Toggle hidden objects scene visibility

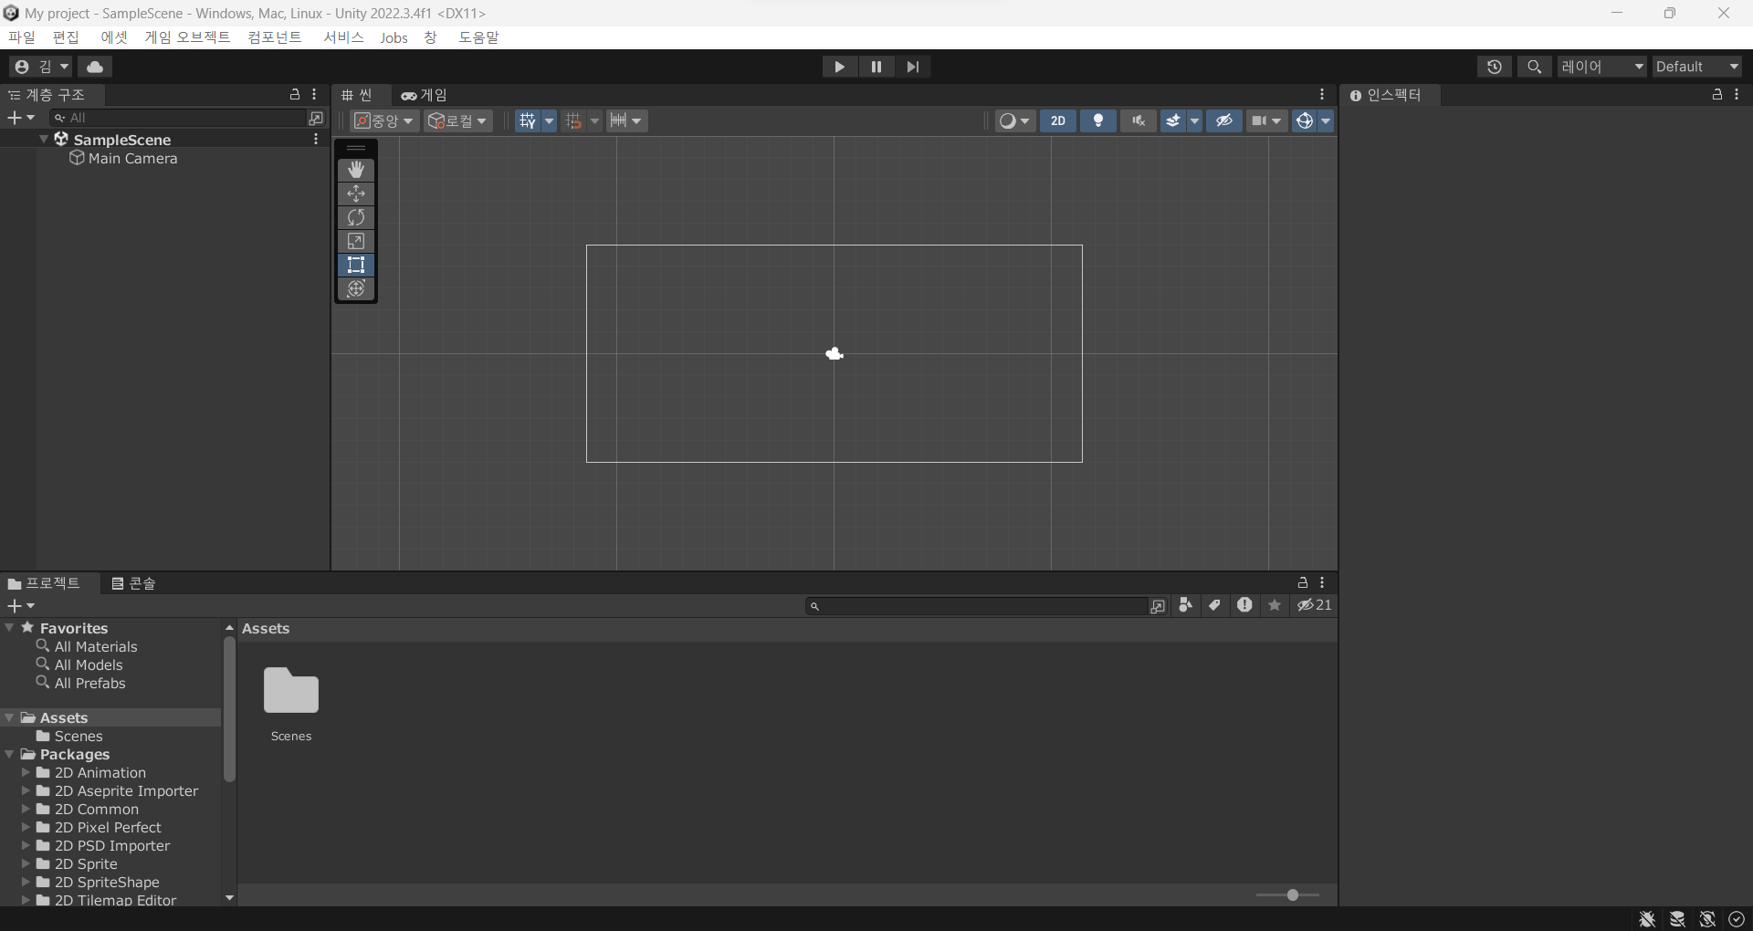(1224, 120)
